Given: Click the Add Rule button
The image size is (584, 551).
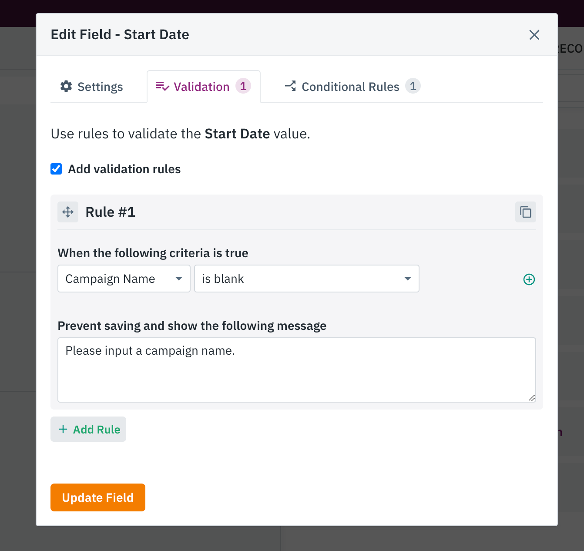Looking at the screenshot, I should click(88, 429).
